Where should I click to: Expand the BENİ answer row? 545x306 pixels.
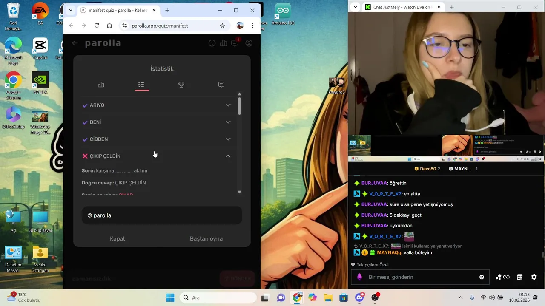[157, 122]
